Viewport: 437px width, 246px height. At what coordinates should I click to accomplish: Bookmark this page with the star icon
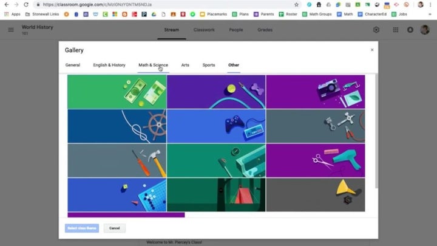pyautogui.click(x=296, y=4)
